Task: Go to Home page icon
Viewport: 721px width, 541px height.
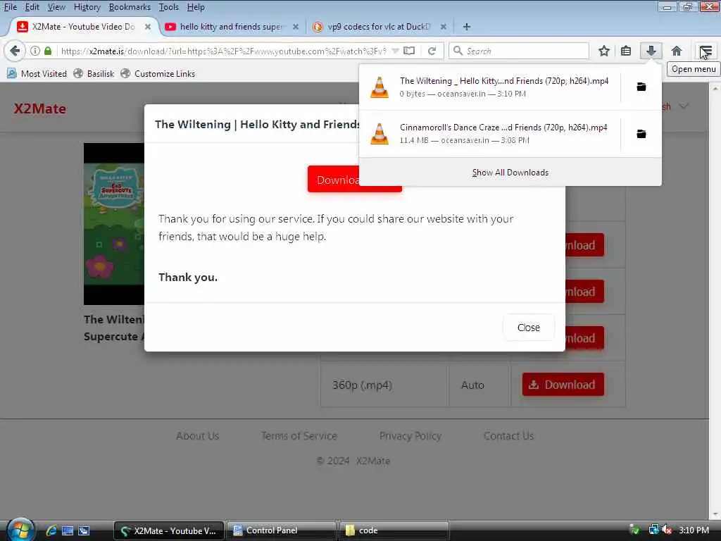Action: click(677, 51)
